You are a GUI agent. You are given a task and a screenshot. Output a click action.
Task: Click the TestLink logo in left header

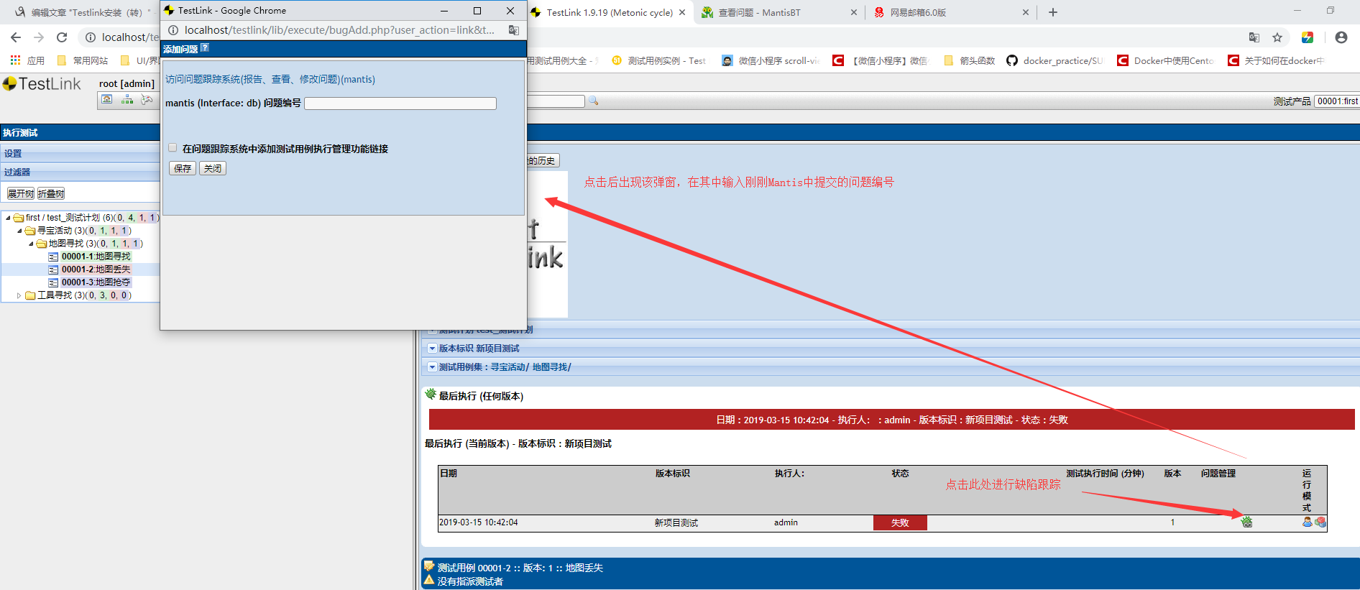pyautogui.click(x=42, y=84)
